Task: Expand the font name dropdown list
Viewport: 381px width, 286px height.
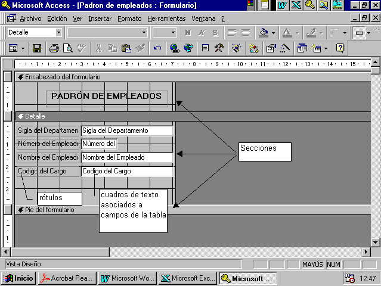Action: 144,32
